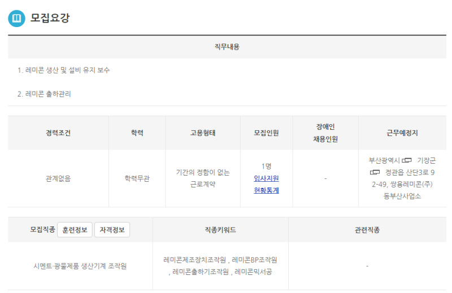The height and width of the screenshot is (293, 452).
Task: Click the blue book icon beside 모집요강
Action: click(x=17, y=19)
